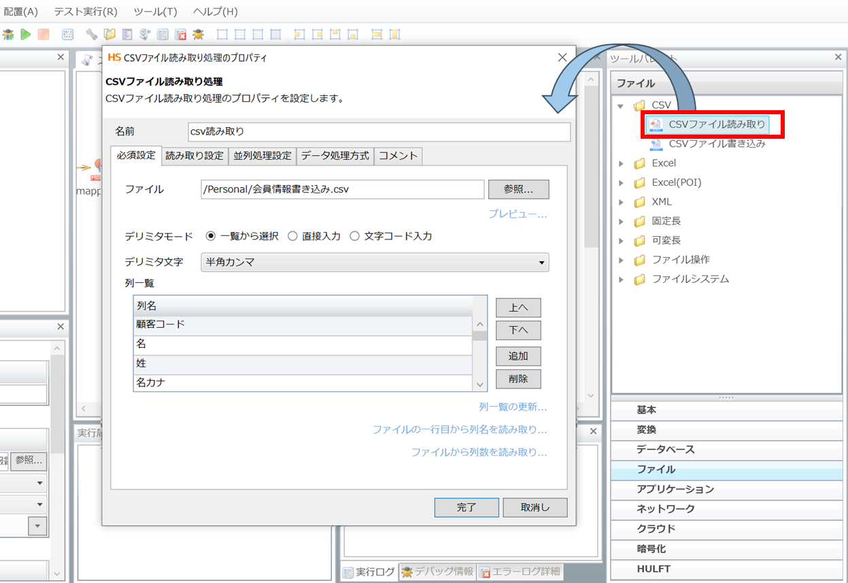Expand the ファイルシステム folder node
Screen dimensions: 848x583
(x=620, y=279)
